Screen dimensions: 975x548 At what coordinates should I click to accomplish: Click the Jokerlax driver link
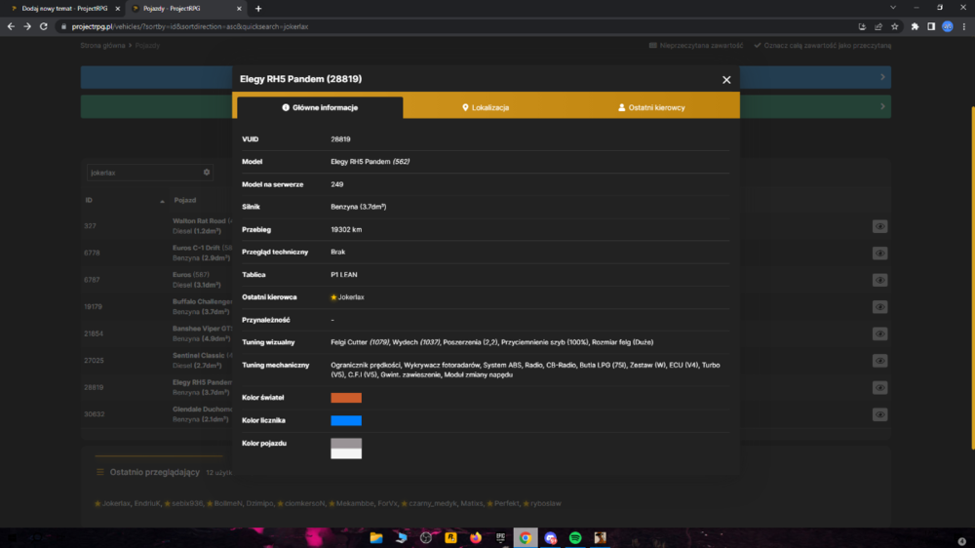[351, 297]
